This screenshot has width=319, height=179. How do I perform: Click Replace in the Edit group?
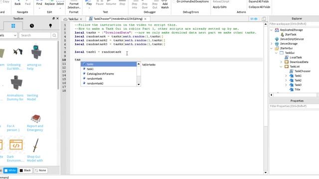pos(50,3)
